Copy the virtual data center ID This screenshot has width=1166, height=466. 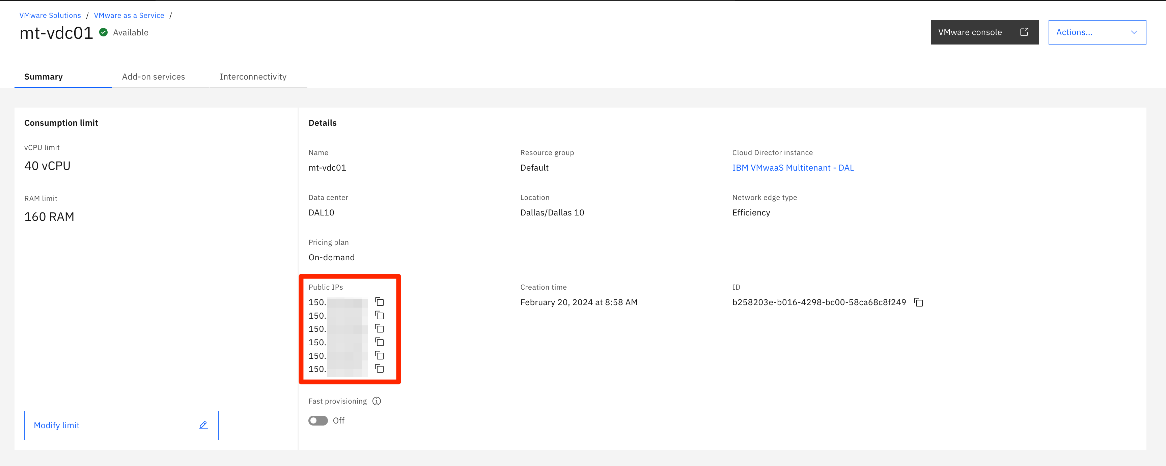pyautogui.click(x=918, y=302)
